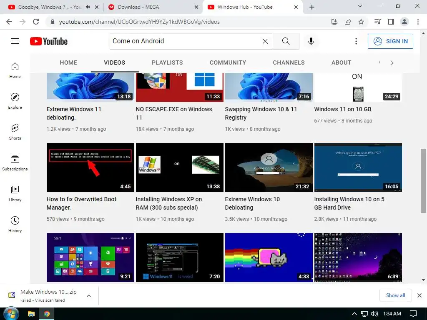Click Installing Windows 10 on 5 GB thumbnail

tap(358, 167)
